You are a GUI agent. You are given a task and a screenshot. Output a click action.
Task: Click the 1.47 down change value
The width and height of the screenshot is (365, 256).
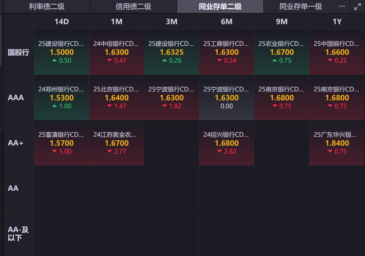[x=120, y=106]
